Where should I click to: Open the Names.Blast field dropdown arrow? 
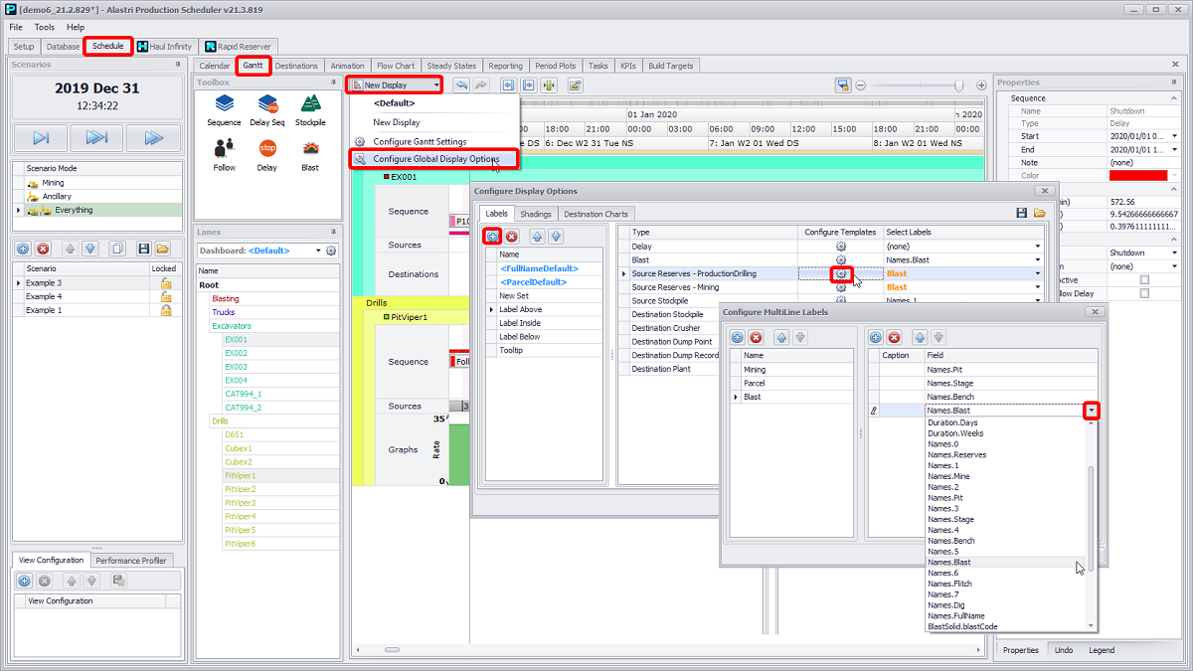click(x=1091, y=411)
